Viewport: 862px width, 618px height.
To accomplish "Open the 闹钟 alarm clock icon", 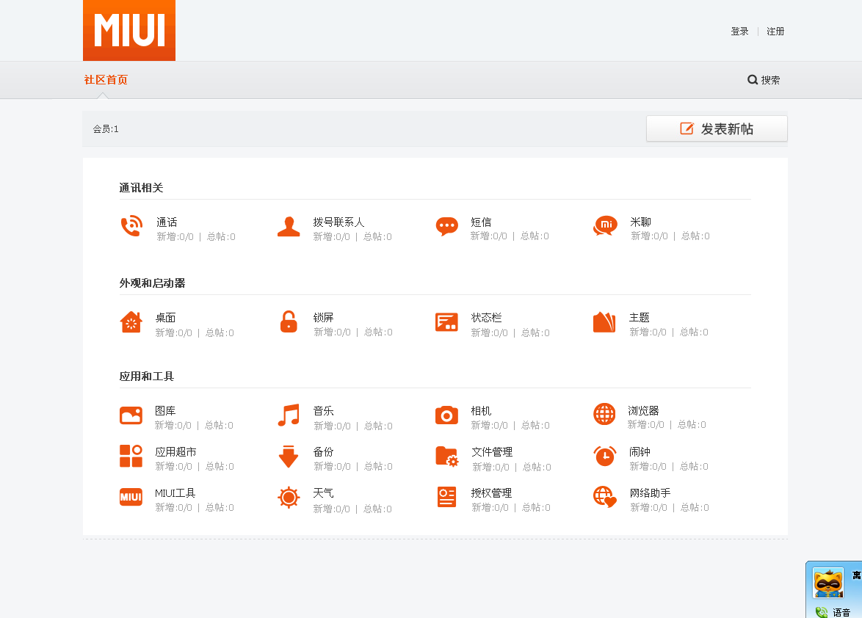I will [x=605, y=456].
